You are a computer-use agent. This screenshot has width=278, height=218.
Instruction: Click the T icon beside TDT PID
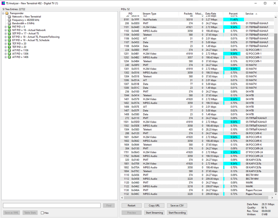(x=9, y=47)
